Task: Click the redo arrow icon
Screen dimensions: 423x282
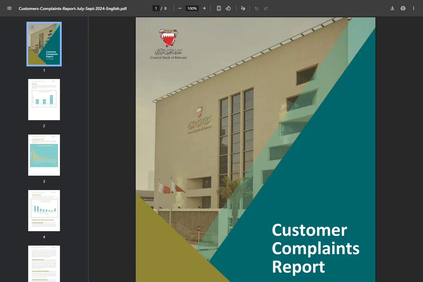Action: (x=266, y=8)
